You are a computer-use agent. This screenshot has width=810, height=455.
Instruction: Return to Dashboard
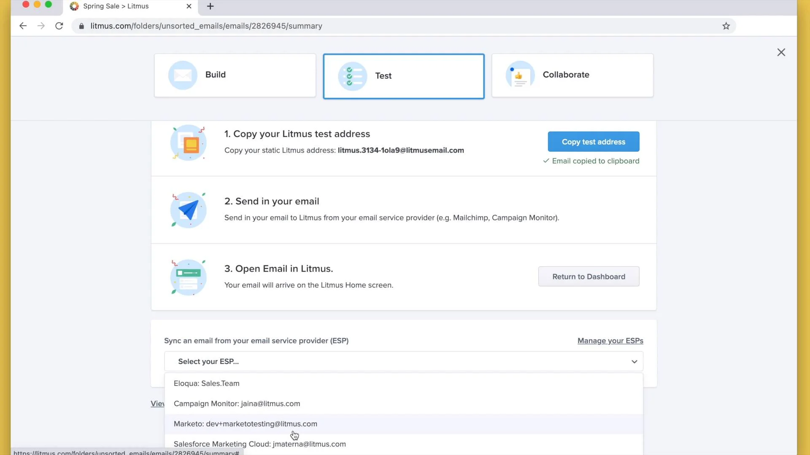pos(589,276)
